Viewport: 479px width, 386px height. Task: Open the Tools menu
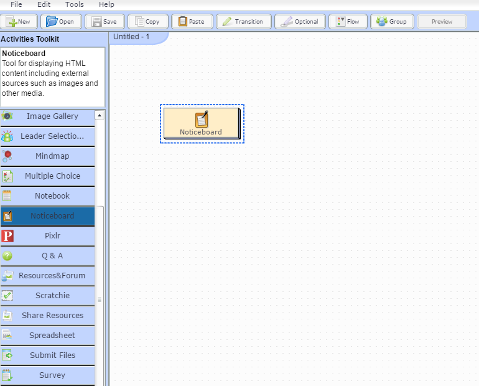pos(74,4)
